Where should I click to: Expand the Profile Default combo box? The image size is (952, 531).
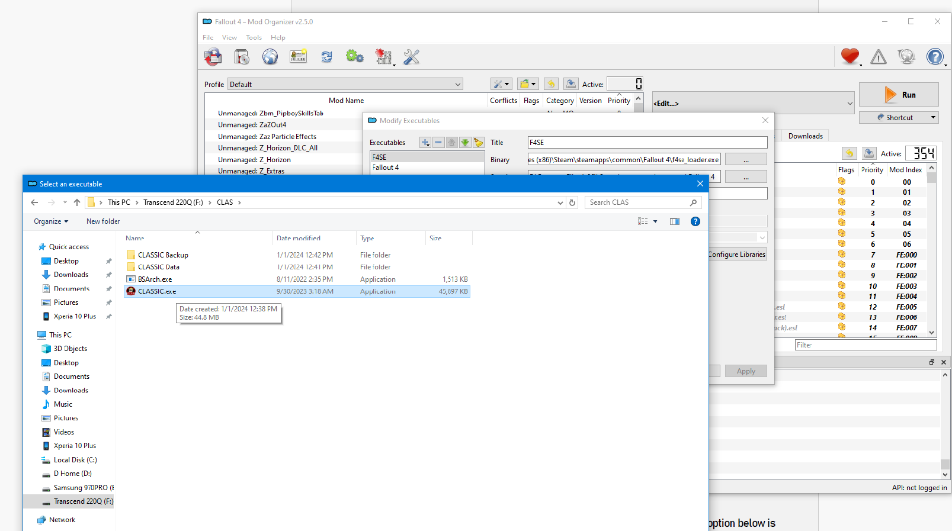click(345, 84)
